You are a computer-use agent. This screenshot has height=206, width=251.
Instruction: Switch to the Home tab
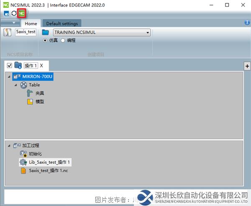(x=31, y=23)
